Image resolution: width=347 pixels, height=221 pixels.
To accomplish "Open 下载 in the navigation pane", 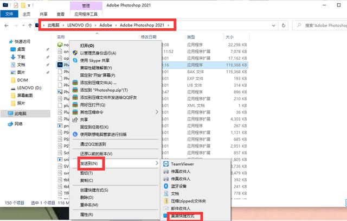I will pyautogui.click(x=21, y=57).
